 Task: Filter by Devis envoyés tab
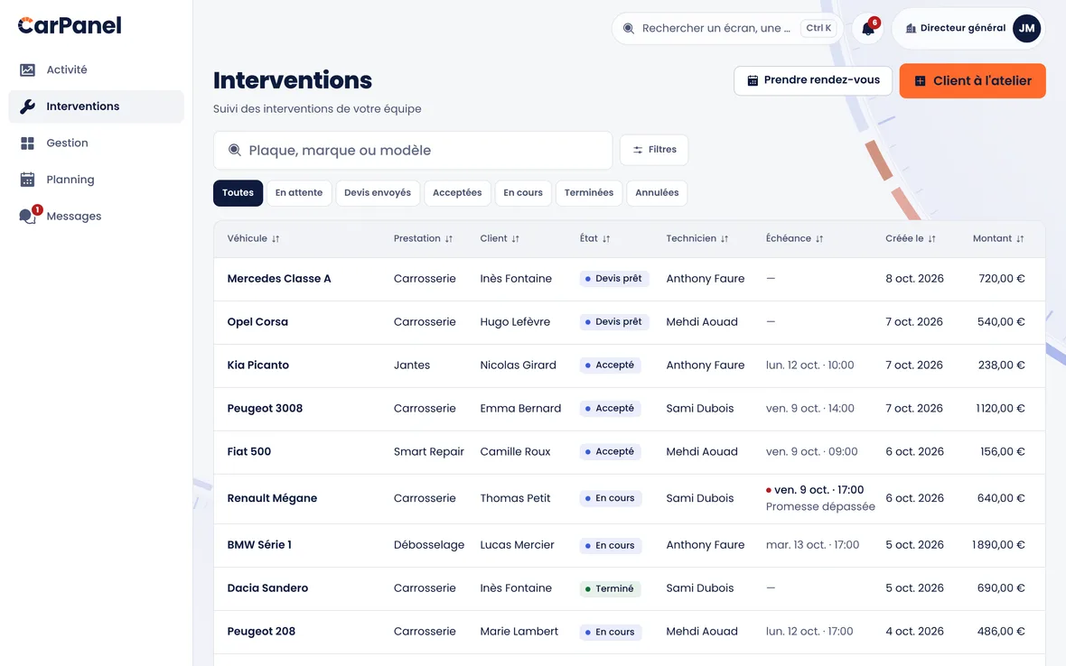click(x=378, y=193)
